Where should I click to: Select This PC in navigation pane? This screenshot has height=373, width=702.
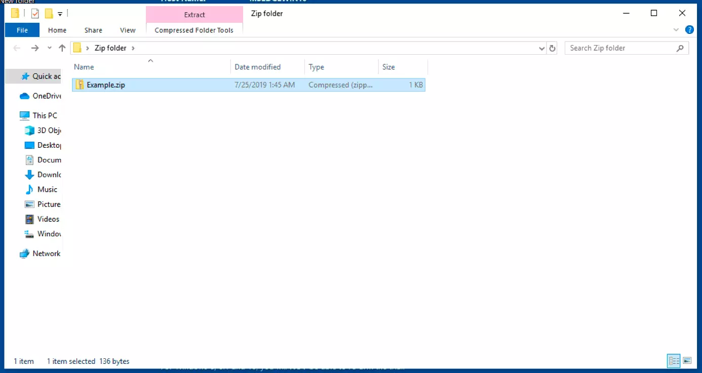38,115
